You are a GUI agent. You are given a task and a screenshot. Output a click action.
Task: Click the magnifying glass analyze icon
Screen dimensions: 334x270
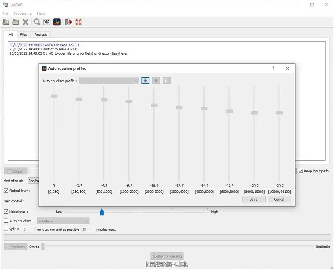pos(37,22)
